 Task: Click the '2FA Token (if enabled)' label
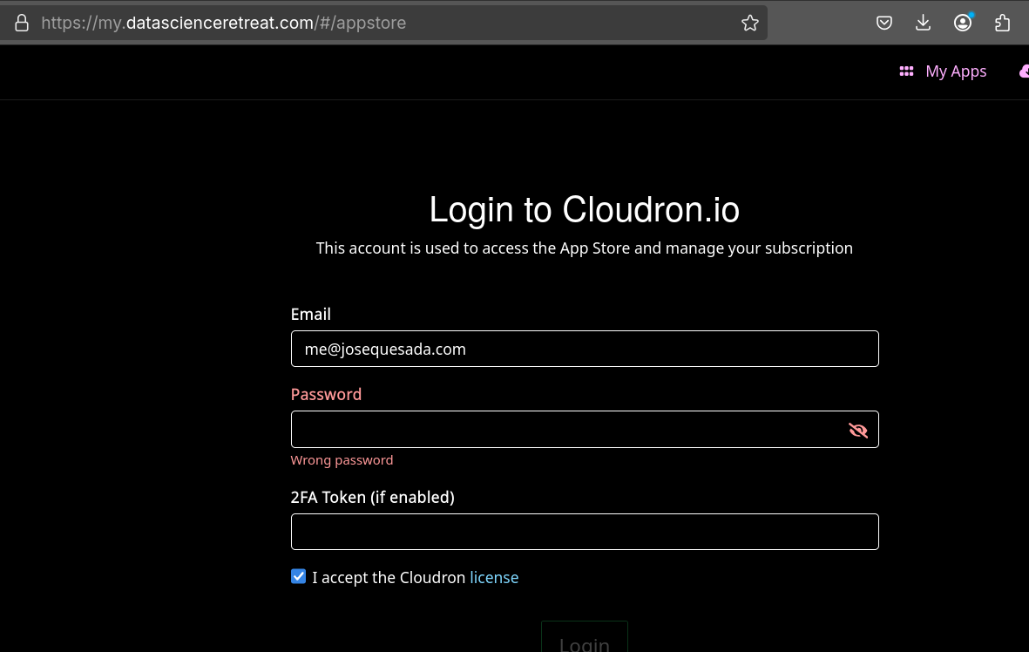click(x=373, y=497)
